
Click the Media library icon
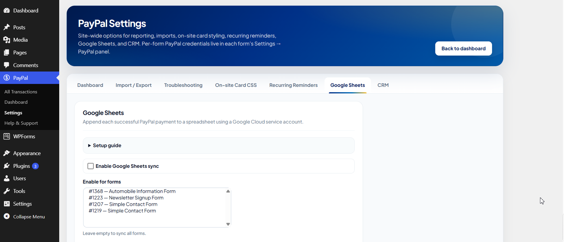7,40
